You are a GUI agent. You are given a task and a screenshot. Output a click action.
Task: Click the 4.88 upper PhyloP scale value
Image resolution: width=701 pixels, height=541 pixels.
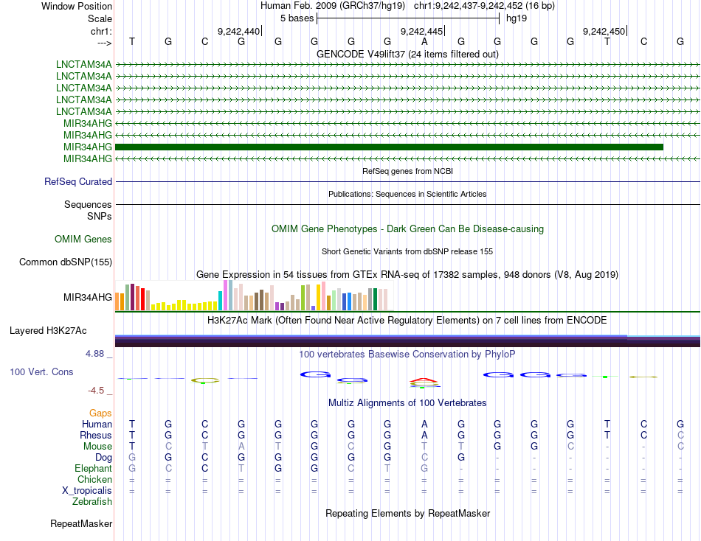click(x=94, y=354)
